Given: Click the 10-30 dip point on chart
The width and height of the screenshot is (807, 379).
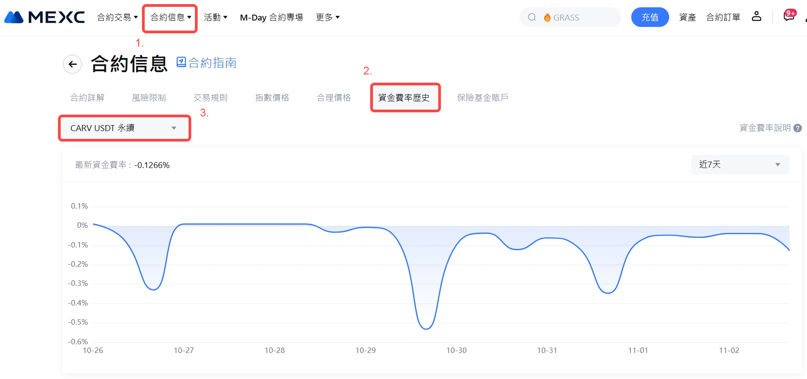Looking at the screenshot, I should [426, 329].
